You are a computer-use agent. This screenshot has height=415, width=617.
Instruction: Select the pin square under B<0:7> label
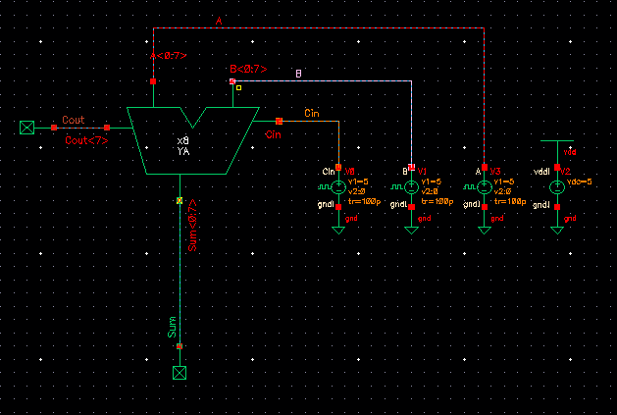click(232, 81)
